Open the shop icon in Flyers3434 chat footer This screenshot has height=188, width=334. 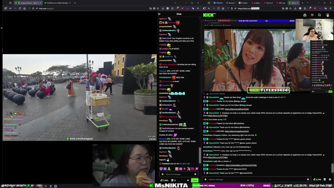click(x=325, y=179)
